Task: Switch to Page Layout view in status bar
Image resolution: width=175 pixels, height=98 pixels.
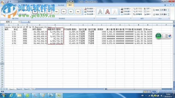Action: pos(147,91)
